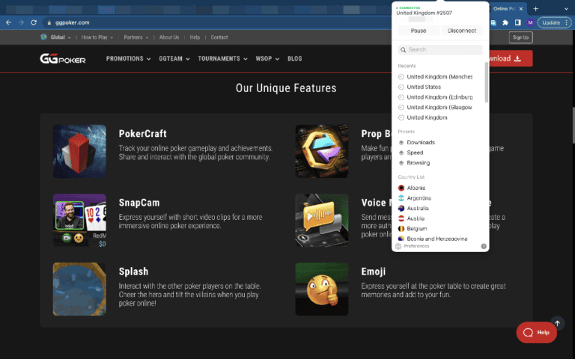Open the Blog menu item
This screenshot has height=359, width=575.
(x=295, y=58)
